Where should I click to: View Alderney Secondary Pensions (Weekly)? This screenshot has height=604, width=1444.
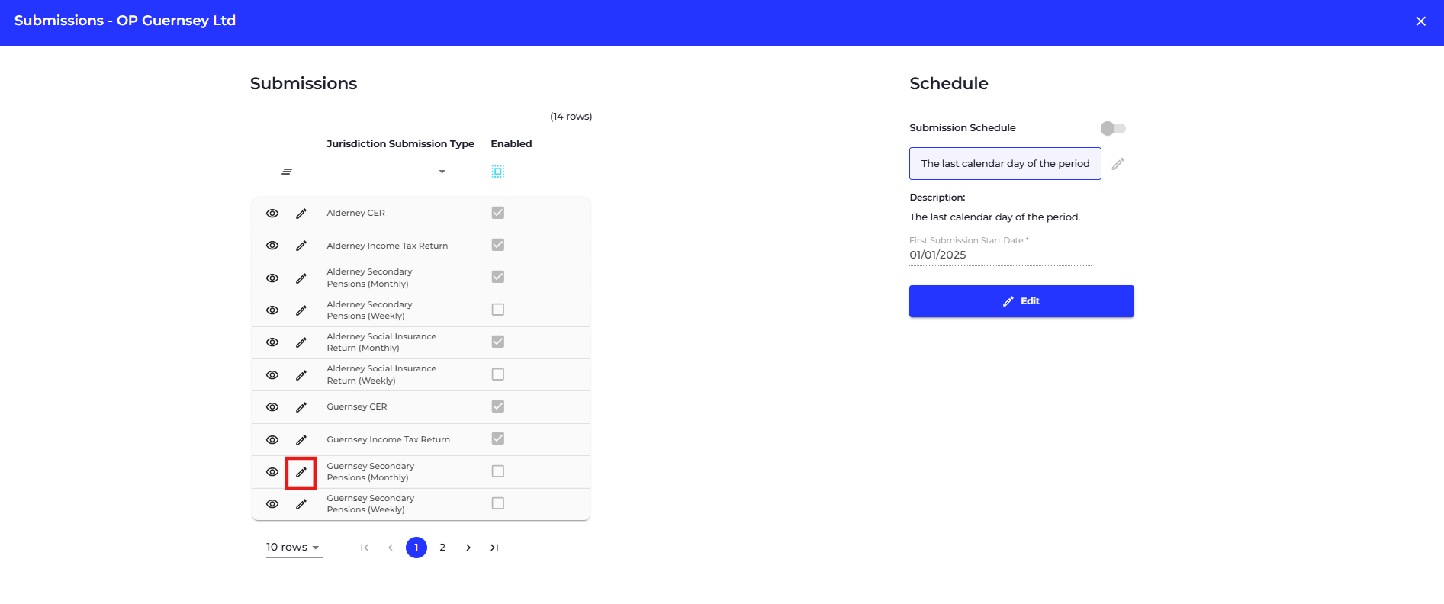272,310
